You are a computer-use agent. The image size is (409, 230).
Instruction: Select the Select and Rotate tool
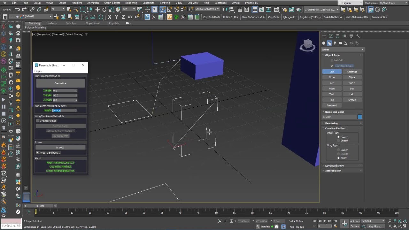coord(104,10)
